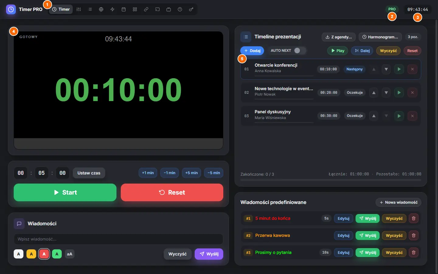Open the sliders settings tab icon

click(x=79, y=9)
